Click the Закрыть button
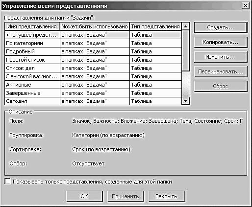 point(167,196)
